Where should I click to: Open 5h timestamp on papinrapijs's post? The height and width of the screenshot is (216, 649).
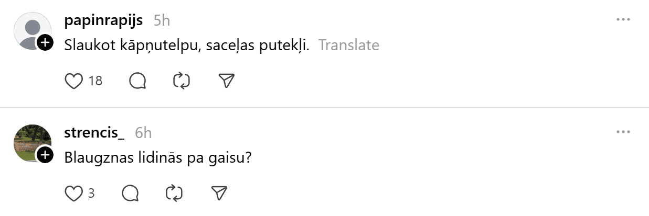[162, 20]
